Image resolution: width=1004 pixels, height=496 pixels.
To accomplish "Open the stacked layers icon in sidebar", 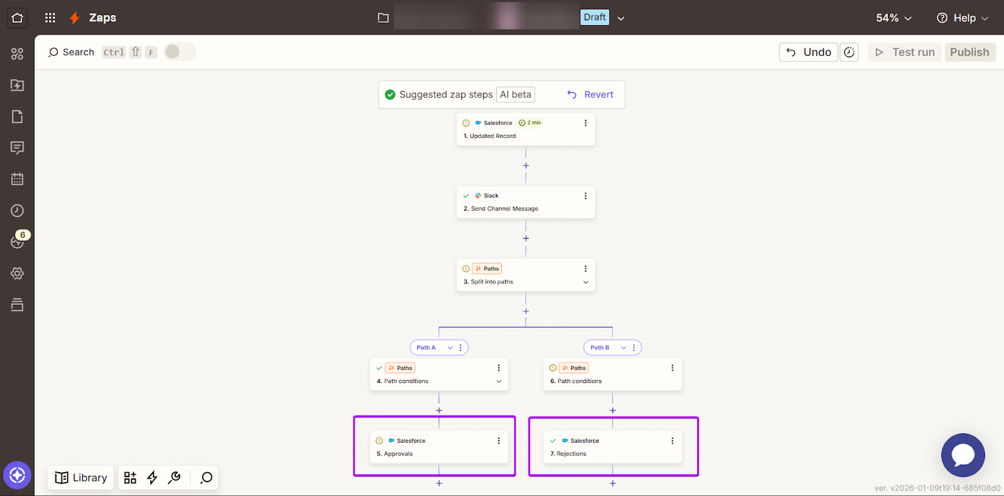I will (x=17, y=305).
